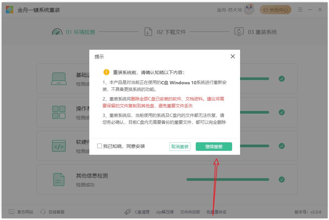329x220 pixels.
Task: Open the 文件夹加密 tool
Action: coord(190,212)
